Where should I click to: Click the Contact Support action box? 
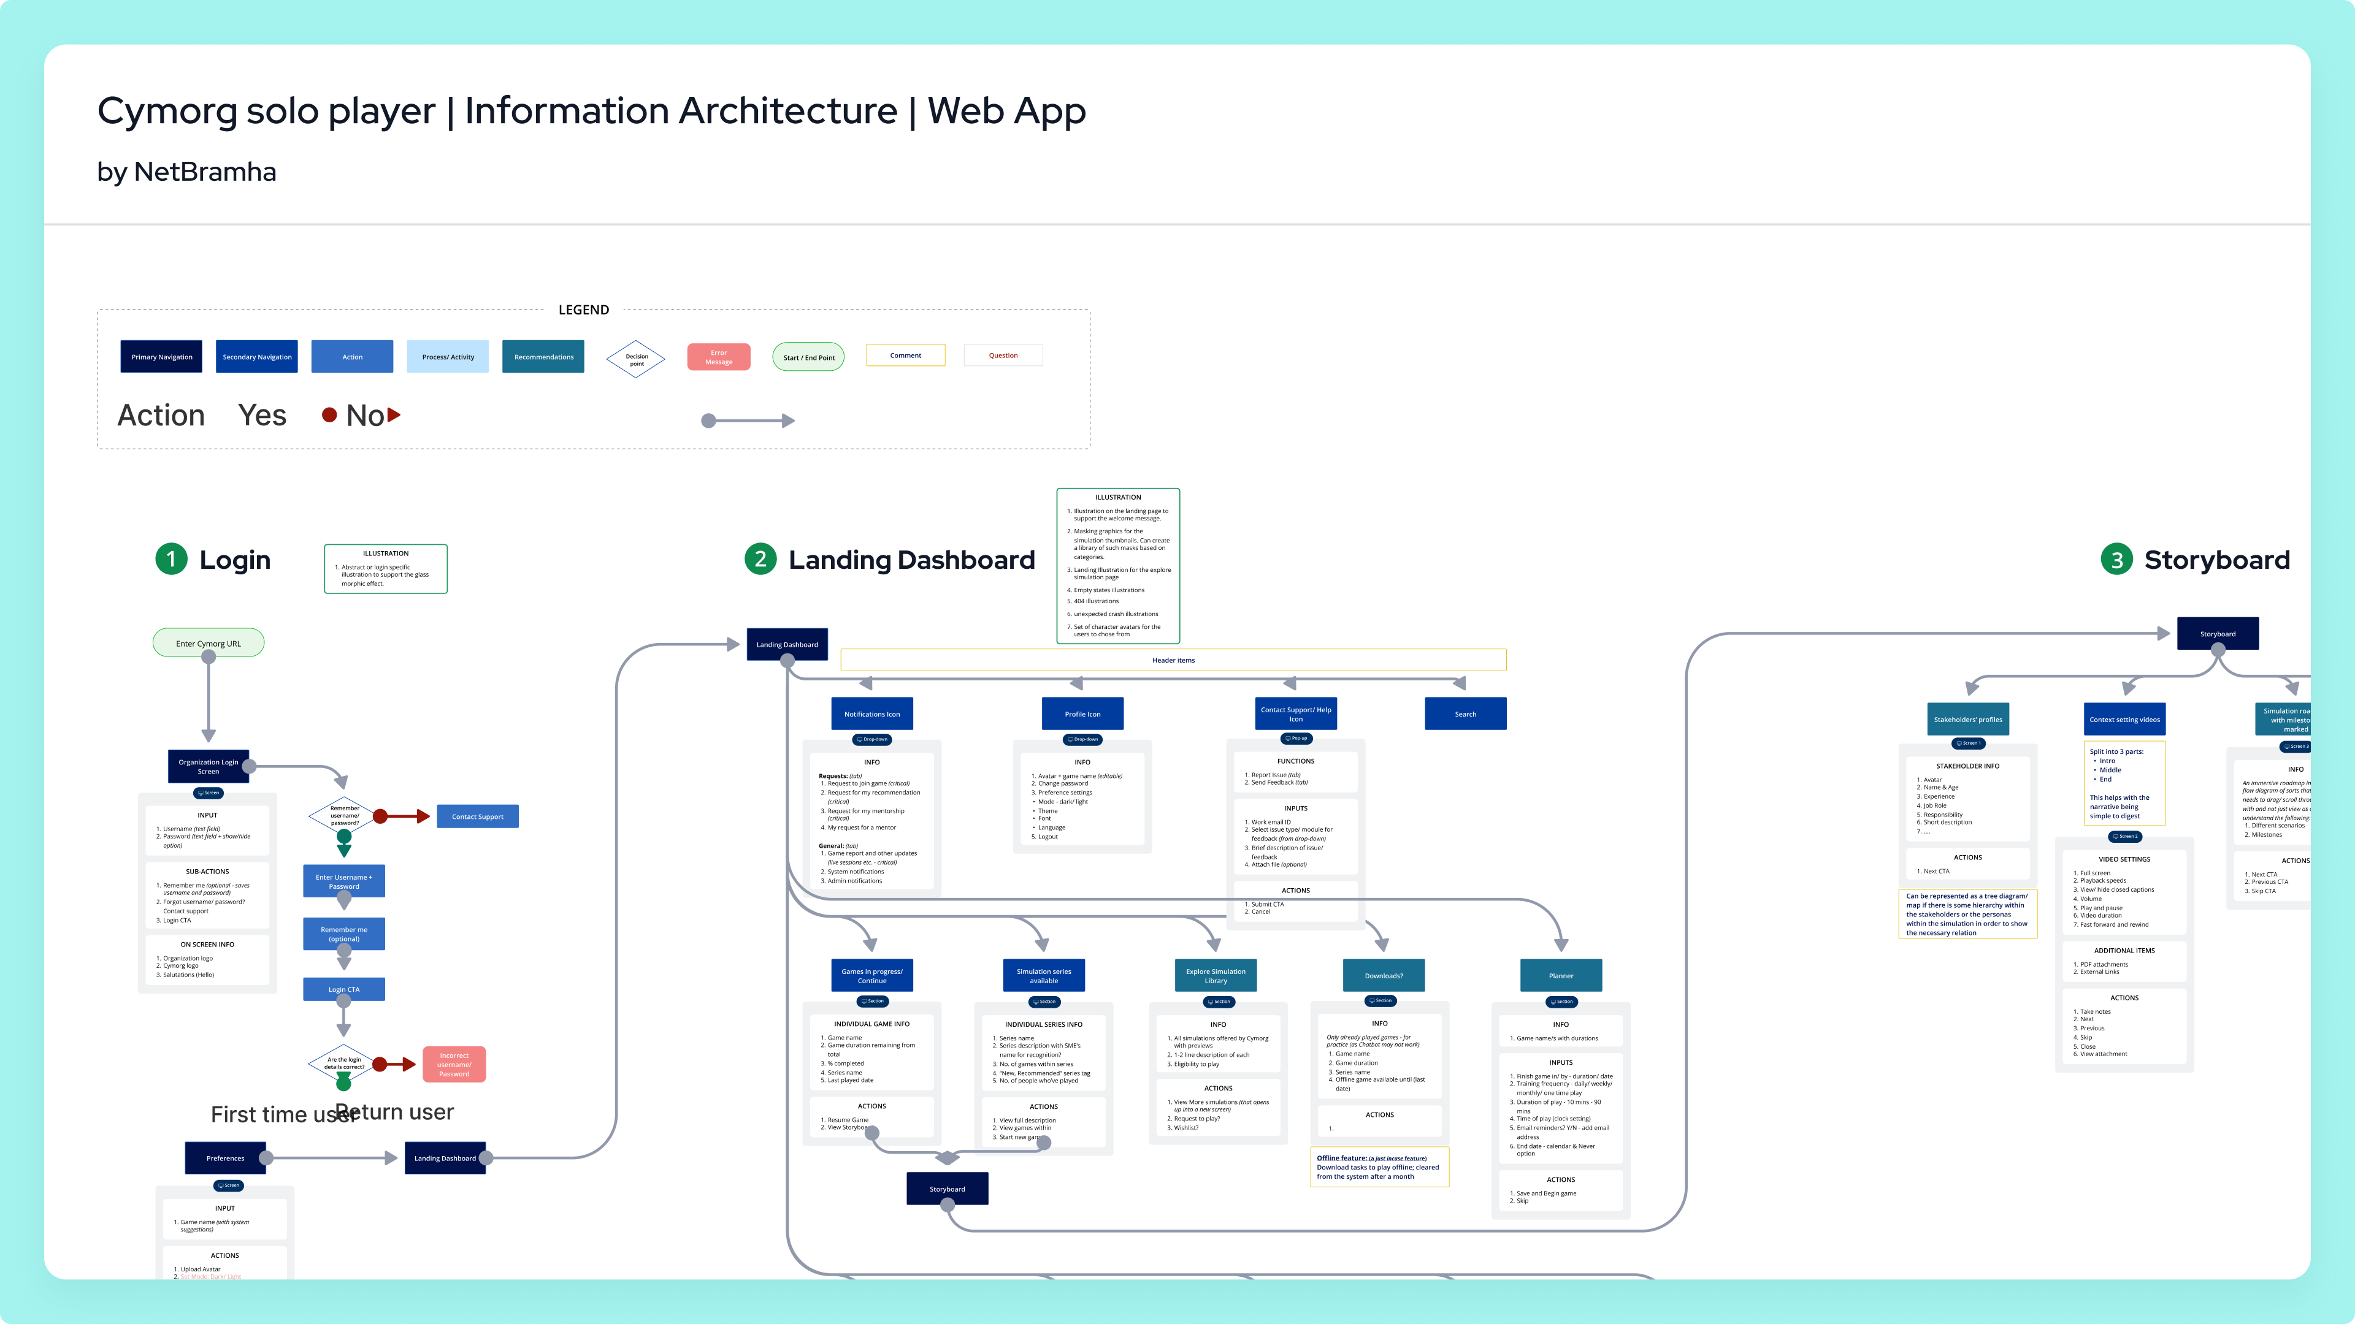pyautogui.click(x=477, y=816)
